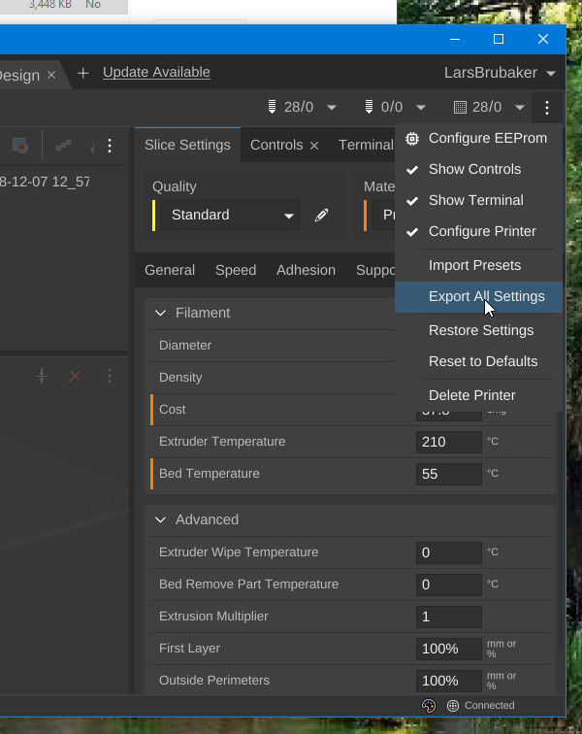Open the LarsBrubaker account dropdown
582x734 pixels.
point(500,73)
